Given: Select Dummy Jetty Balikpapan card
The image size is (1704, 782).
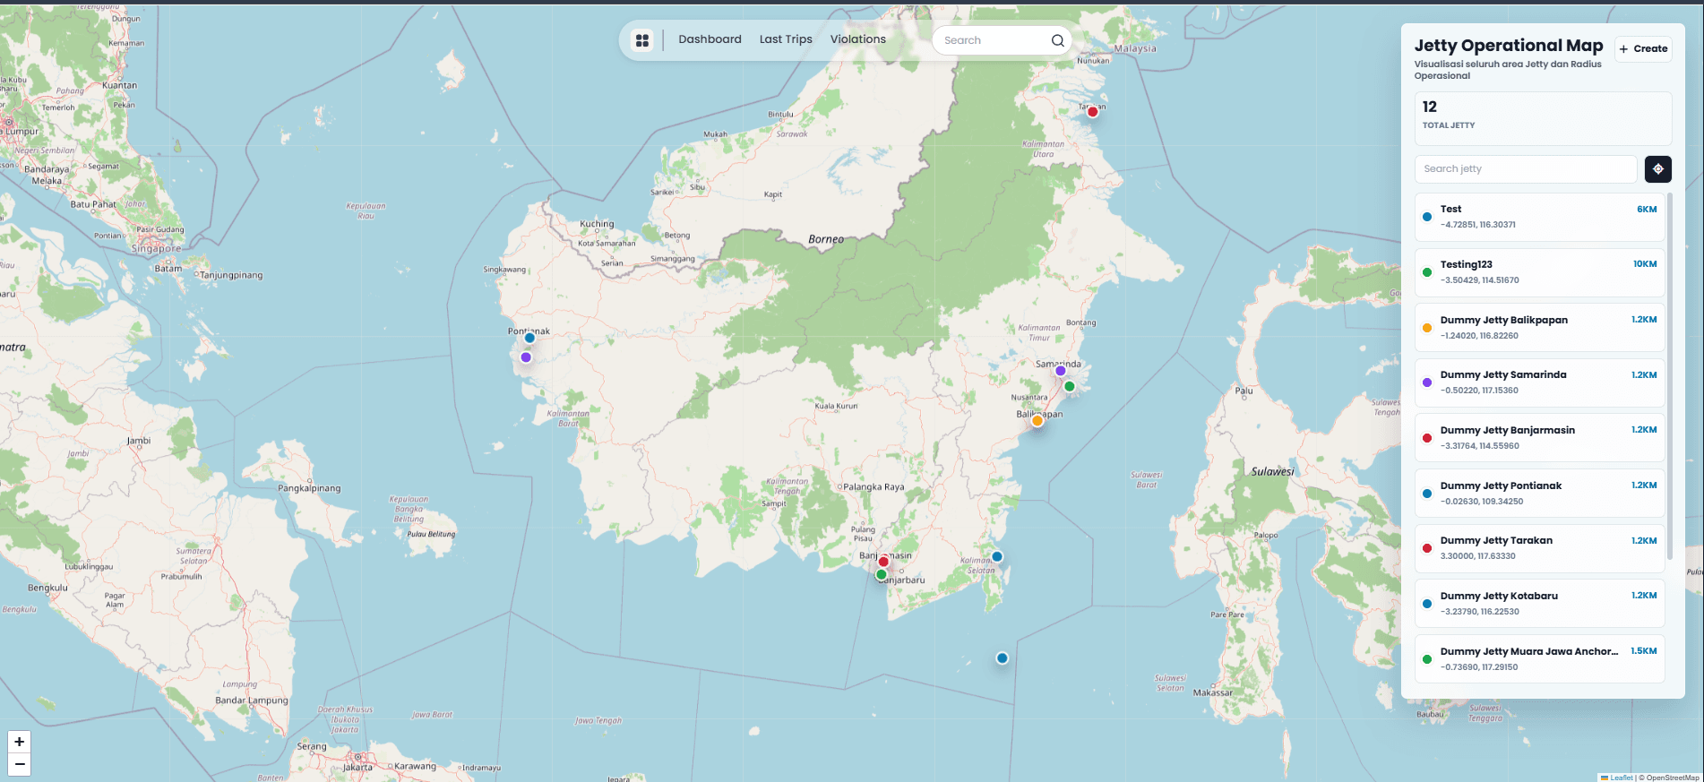Looking at the screenshot, I should (x=1539, y=328).
